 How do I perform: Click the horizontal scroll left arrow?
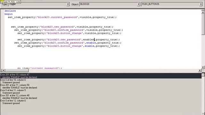pyautogui.click(x=4, y=70)
